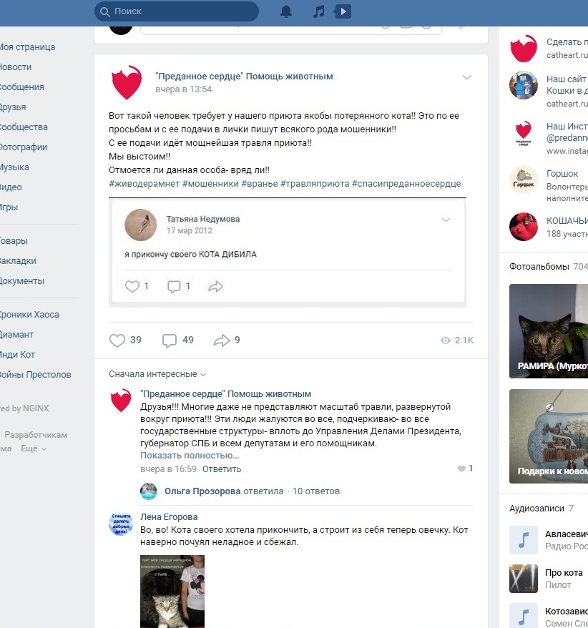
Task: Open Сообщества in sidebar
Action: (24, 127)
